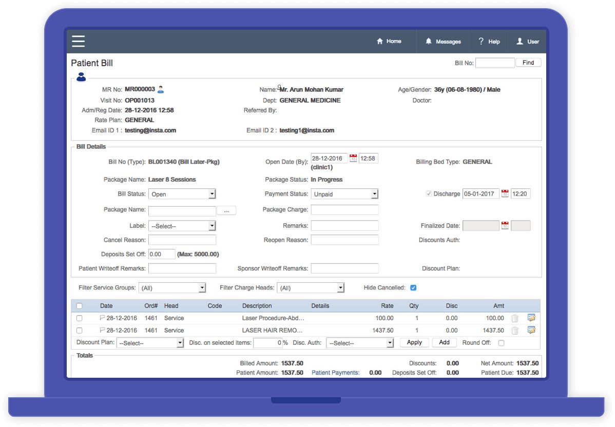Open the Payment Status dropdown

click(x=344, y=194)
